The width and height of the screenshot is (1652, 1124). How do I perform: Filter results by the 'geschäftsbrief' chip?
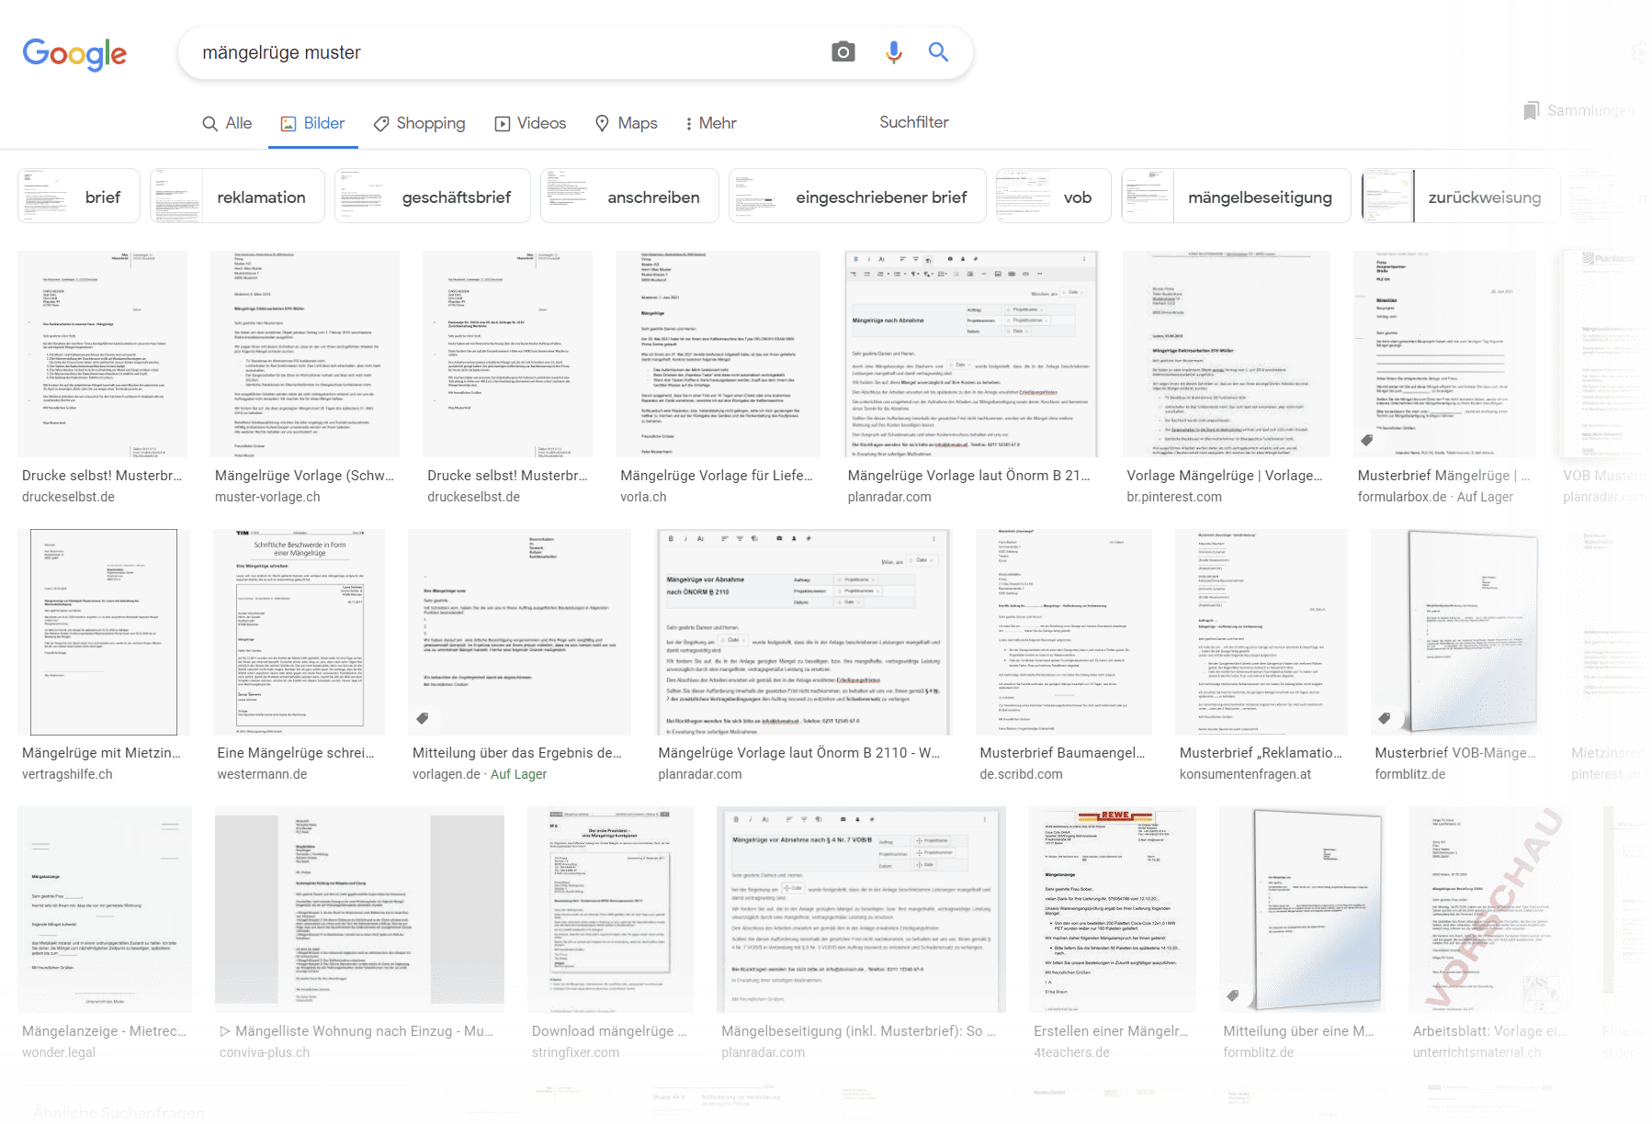[x=433, y=196]
